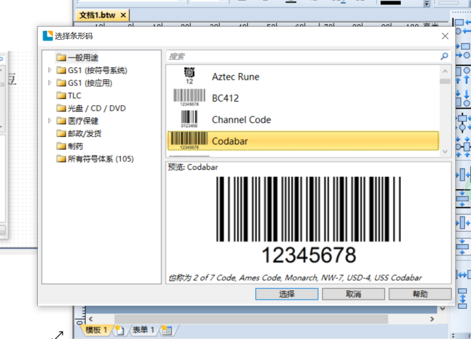This screenshot has height=339, width=471.
Task: Click the barcode list scroll-up arrow
Action: click(x=445, y=72)
